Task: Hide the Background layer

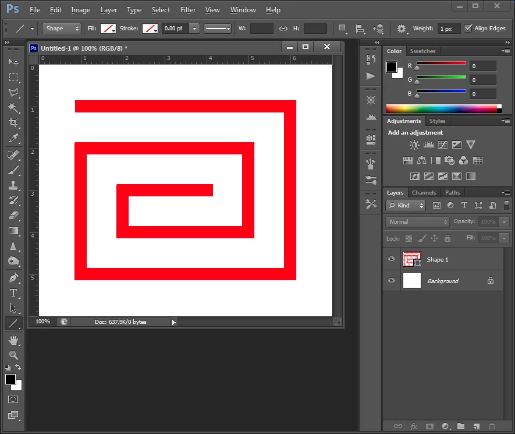Action: click(x=392, y=280)
